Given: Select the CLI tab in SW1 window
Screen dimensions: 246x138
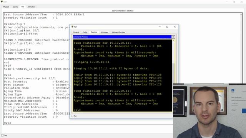Looking at the screenshot, I should pos(23,7).
